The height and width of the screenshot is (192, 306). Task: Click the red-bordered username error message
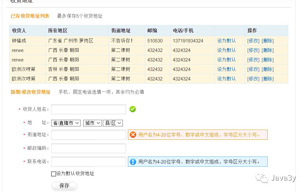coord(198,135)
